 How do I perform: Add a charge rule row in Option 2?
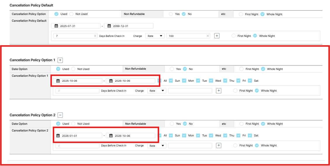(x=219, y=145)
